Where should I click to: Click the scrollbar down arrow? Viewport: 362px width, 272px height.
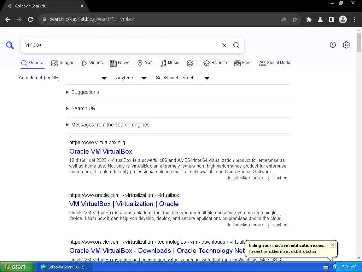[x=359, y=258]
